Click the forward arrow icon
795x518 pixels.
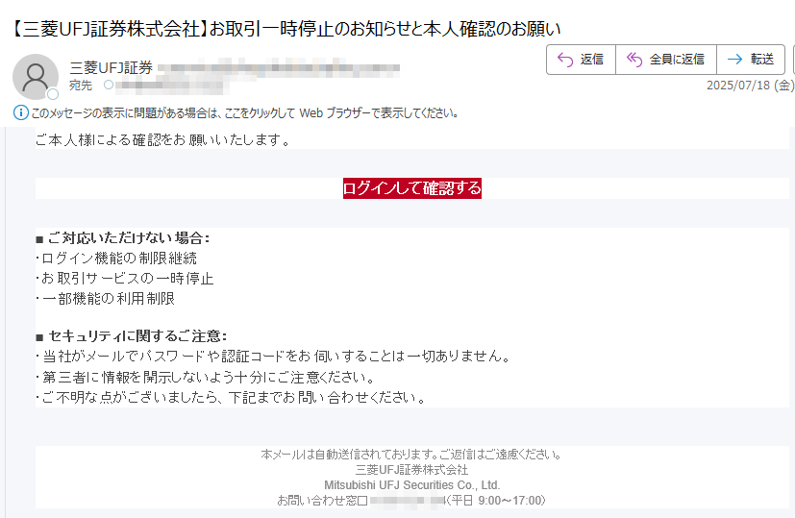(734, 60)
